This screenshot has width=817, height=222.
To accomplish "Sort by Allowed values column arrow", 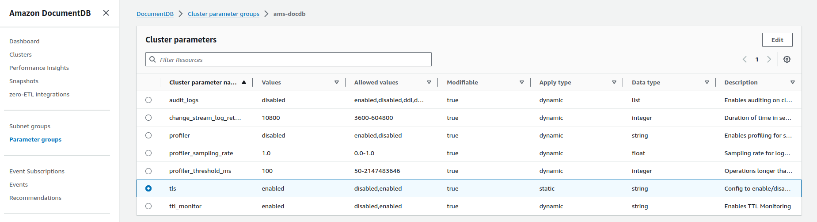I will pyautogui.click(x=429, y=82).
